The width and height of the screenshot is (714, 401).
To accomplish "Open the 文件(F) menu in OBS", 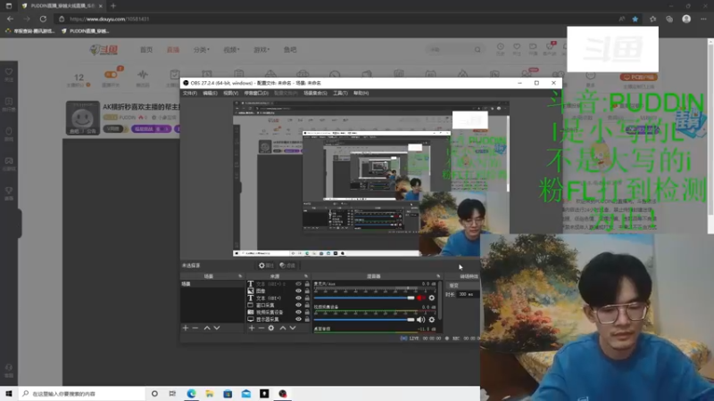I will 190,94.
